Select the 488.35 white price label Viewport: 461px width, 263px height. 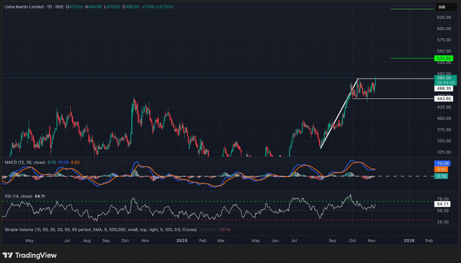443,89
